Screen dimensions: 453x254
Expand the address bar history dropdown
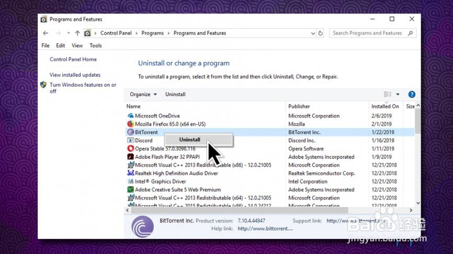[313, 33]
